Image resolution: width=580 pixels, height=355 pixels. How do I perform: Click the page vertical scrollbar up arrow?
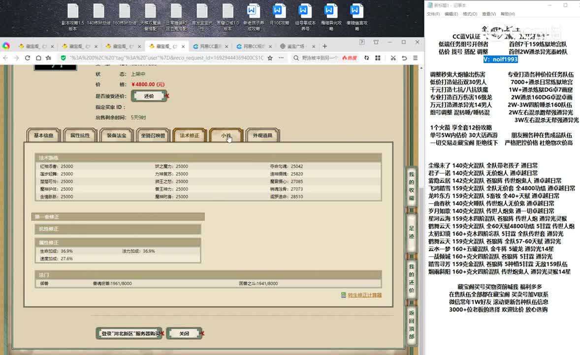point(421,68)
